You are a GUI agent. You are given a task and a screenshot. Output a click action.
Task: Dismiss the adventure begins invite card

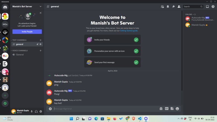coord(41,13)
